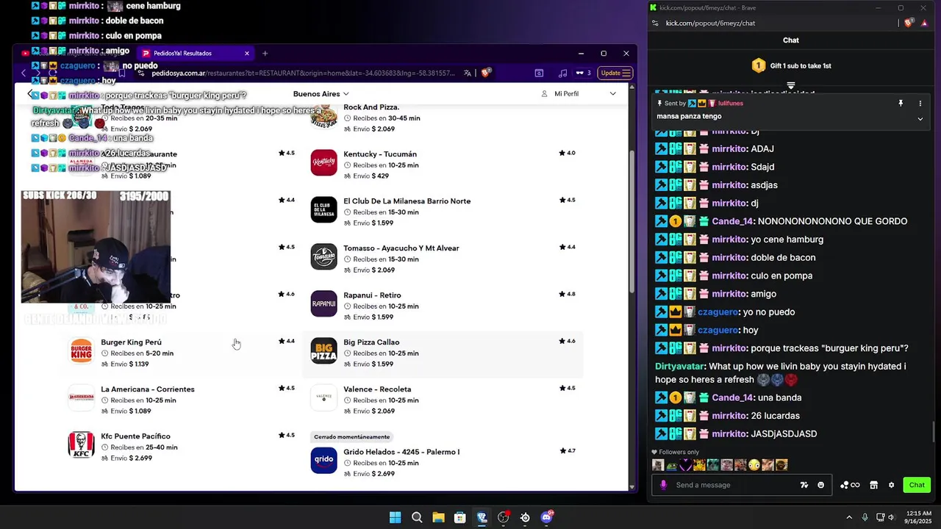This screenshot has width=941, height=529.
Task: Click the Tomasso restaurant logo
Action: click(323, 257)
